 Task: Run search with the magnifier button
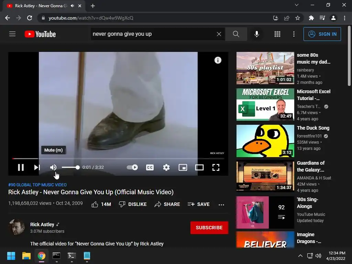236,34
